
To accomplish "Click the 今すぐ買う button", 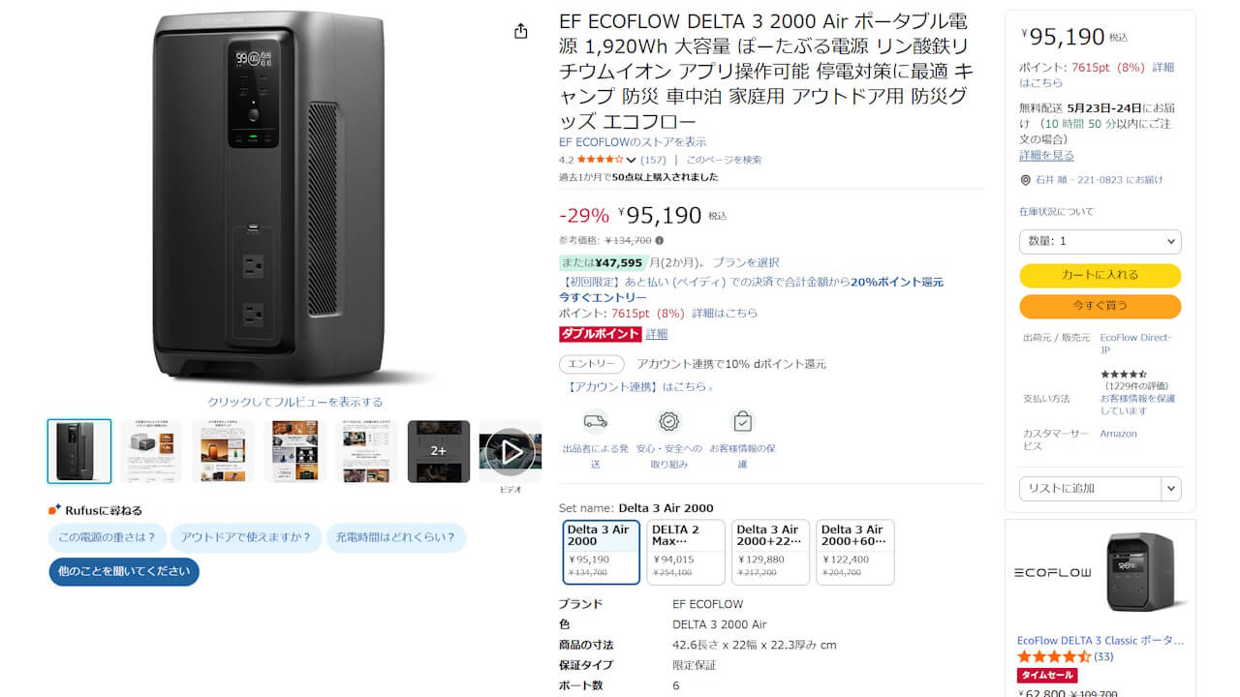I will point(1100,306).
